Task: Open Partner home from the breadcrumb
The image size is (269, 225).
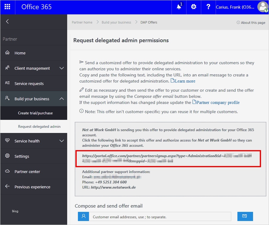Action: click(82, 22)
